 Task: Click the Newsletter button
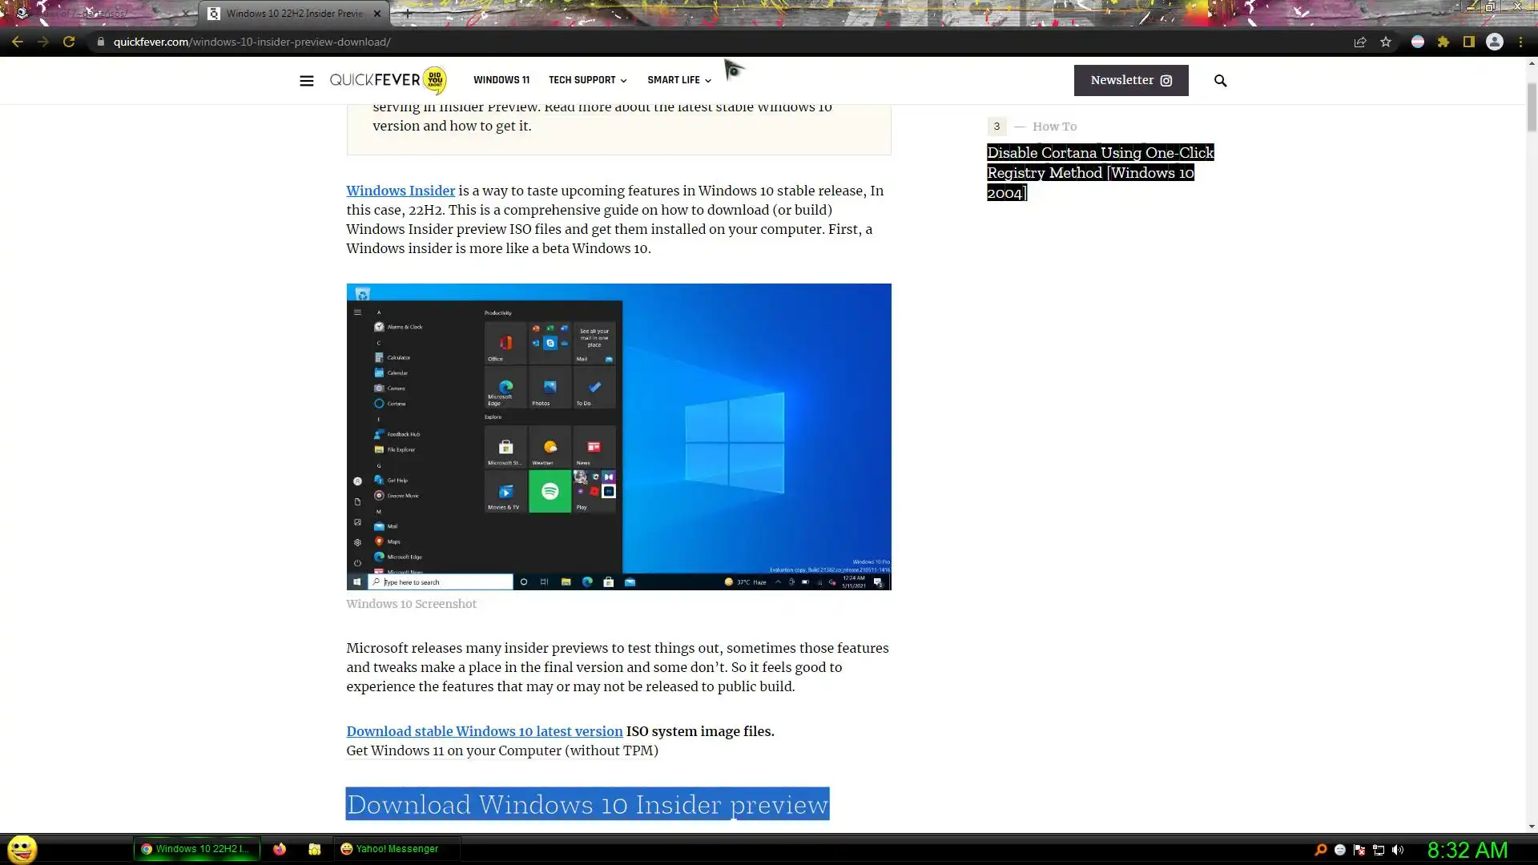coord(1130,80)
